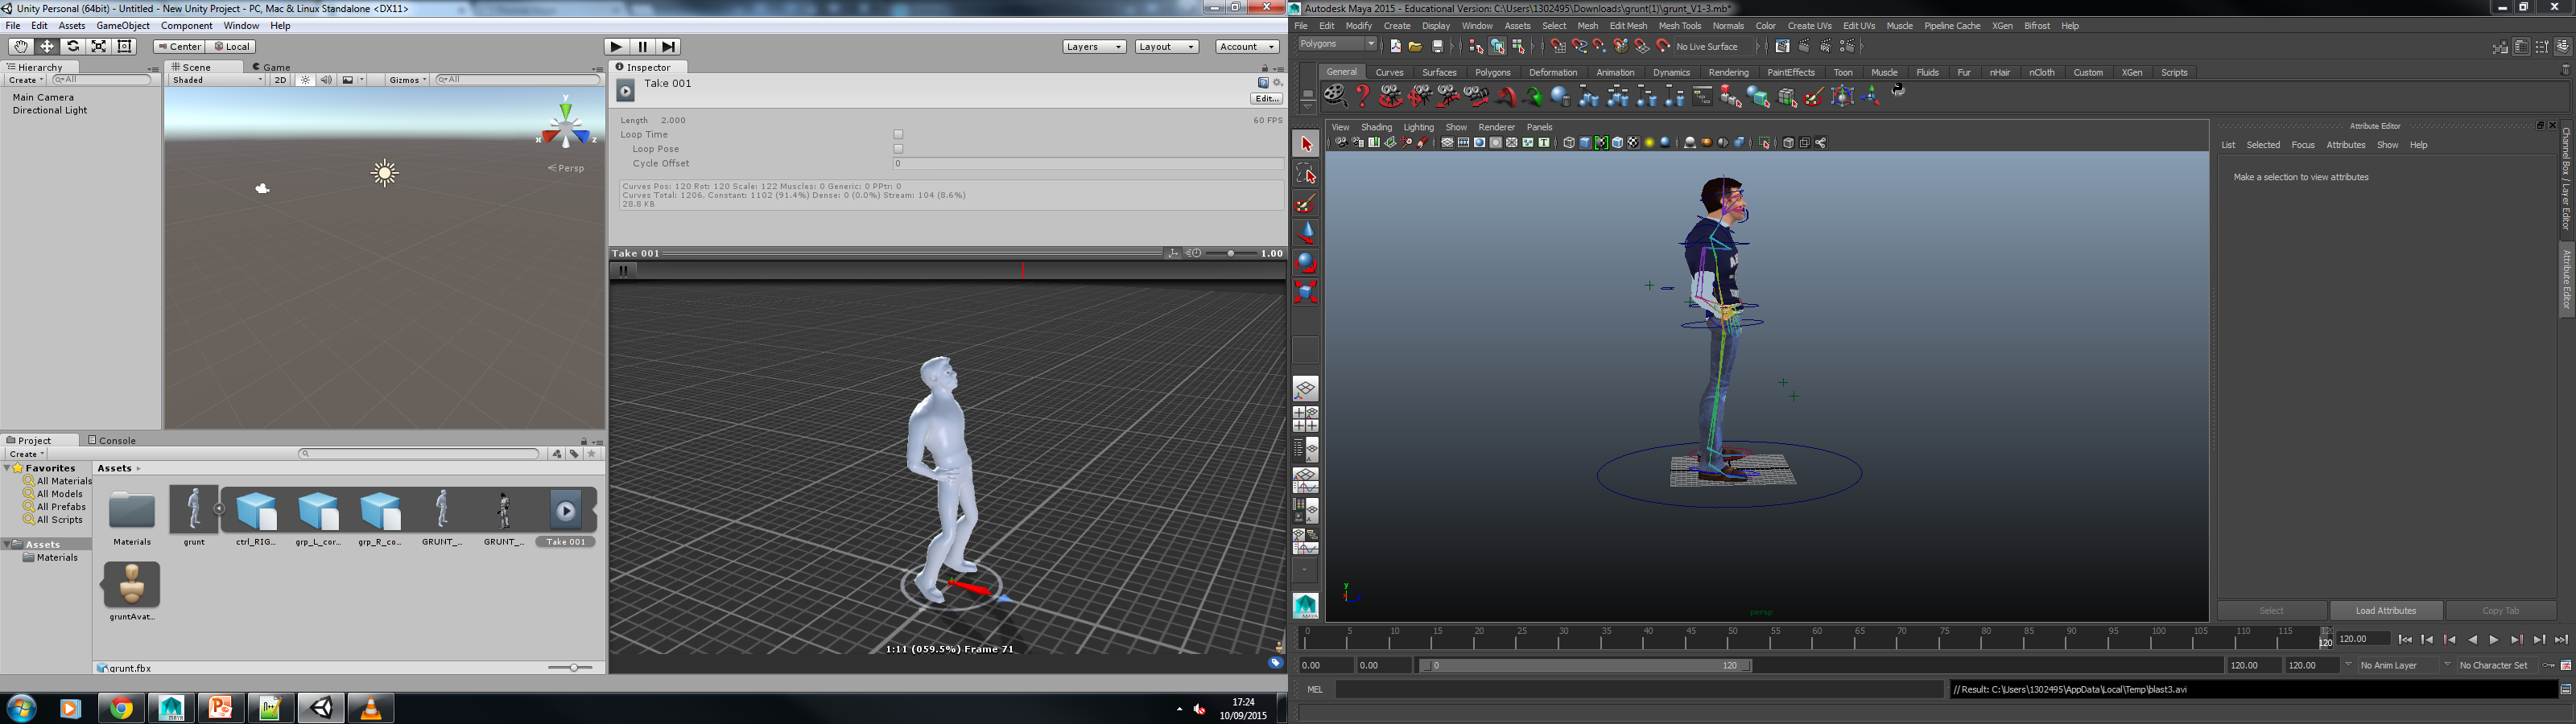Click Python script shelf icon
The width and height of the screenshot is (2576, 724).
(x=1898, y=92)
